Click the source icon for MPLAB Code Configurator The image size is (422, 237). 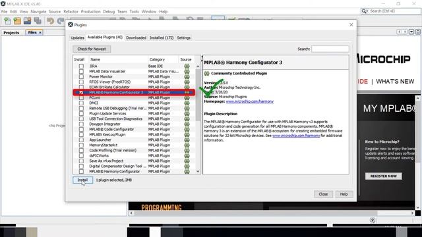(x=187, y=129)
